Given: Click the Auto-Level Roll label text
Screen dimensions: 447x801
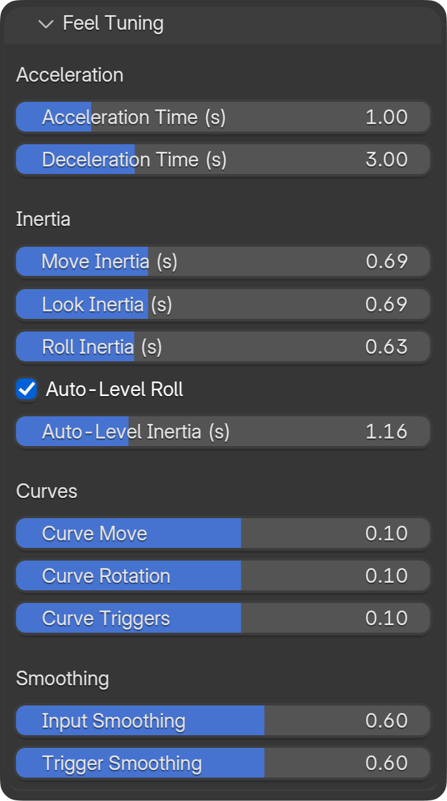Looking at the screenshot, I should 114,389.
